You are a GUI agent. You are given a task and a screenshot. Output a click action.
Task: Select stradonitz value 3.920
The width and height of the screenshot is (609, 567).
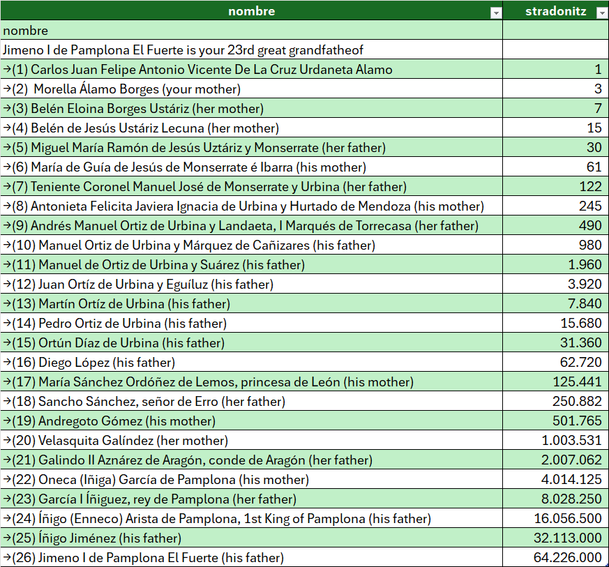point(556,285)
